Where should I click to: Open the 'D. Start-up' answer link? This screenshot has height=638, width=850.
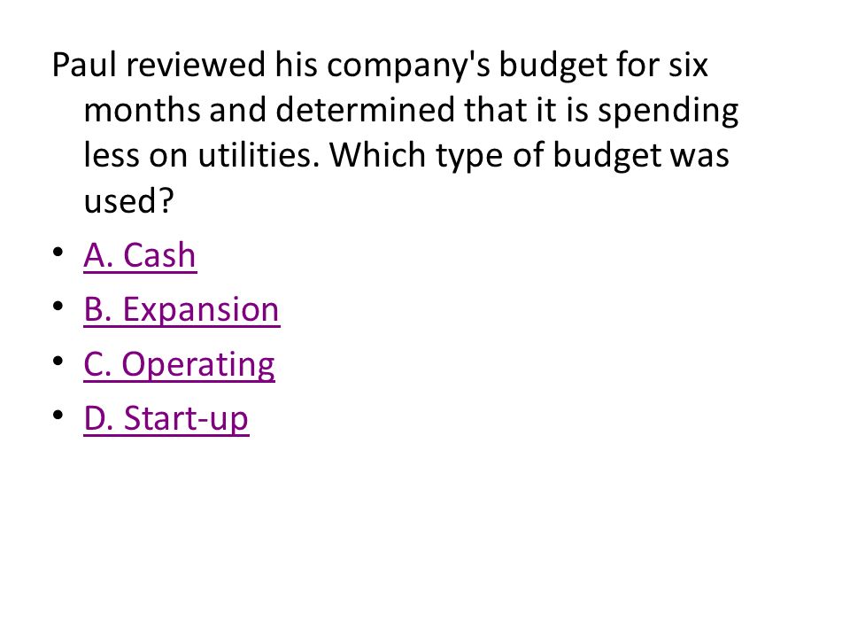(x=166, y=419)
